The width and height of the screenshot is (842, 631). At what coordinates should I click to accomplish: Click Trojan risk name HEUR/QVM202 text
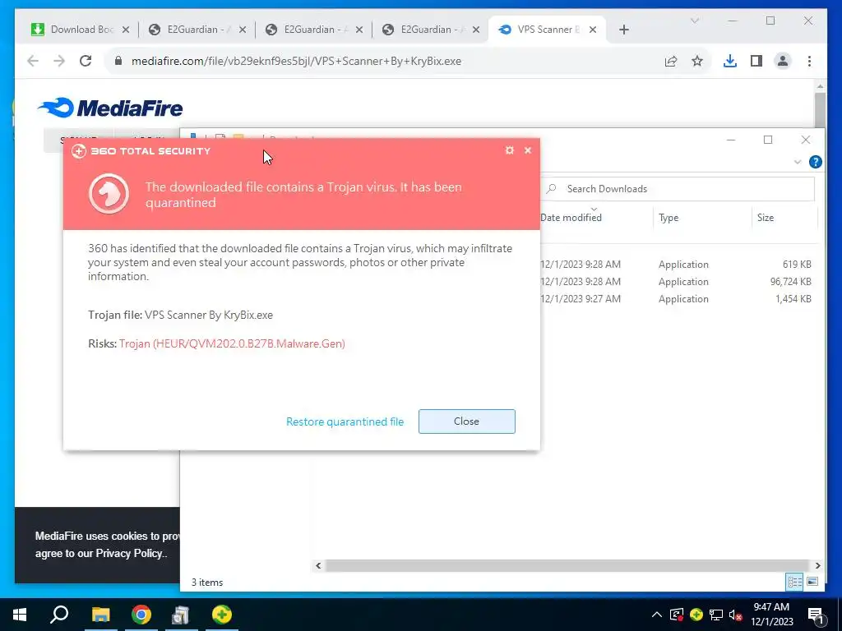click(x=232, y=343)
